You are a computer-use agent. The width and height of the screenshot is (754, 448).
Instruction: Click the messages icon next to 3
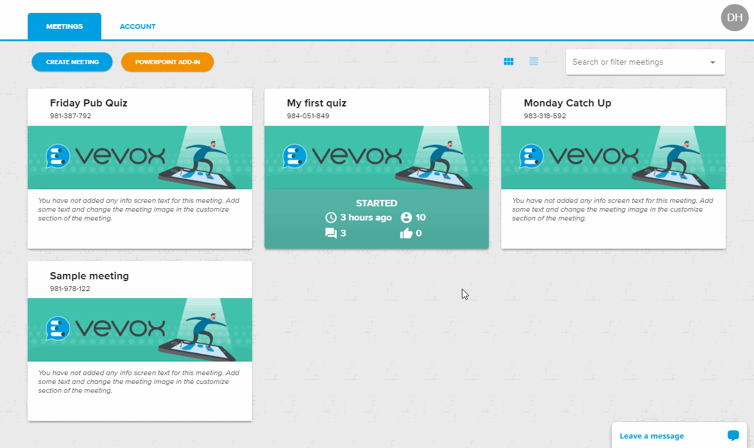point(331,233)
